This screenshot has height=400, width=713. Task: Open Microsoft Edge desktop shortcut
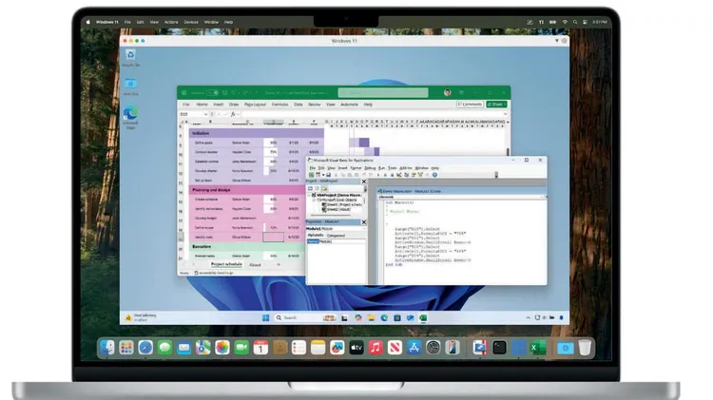[x=130, y=115]
